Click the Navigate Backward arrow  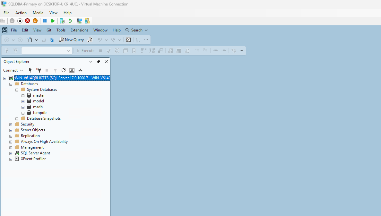tap(7, 40)
